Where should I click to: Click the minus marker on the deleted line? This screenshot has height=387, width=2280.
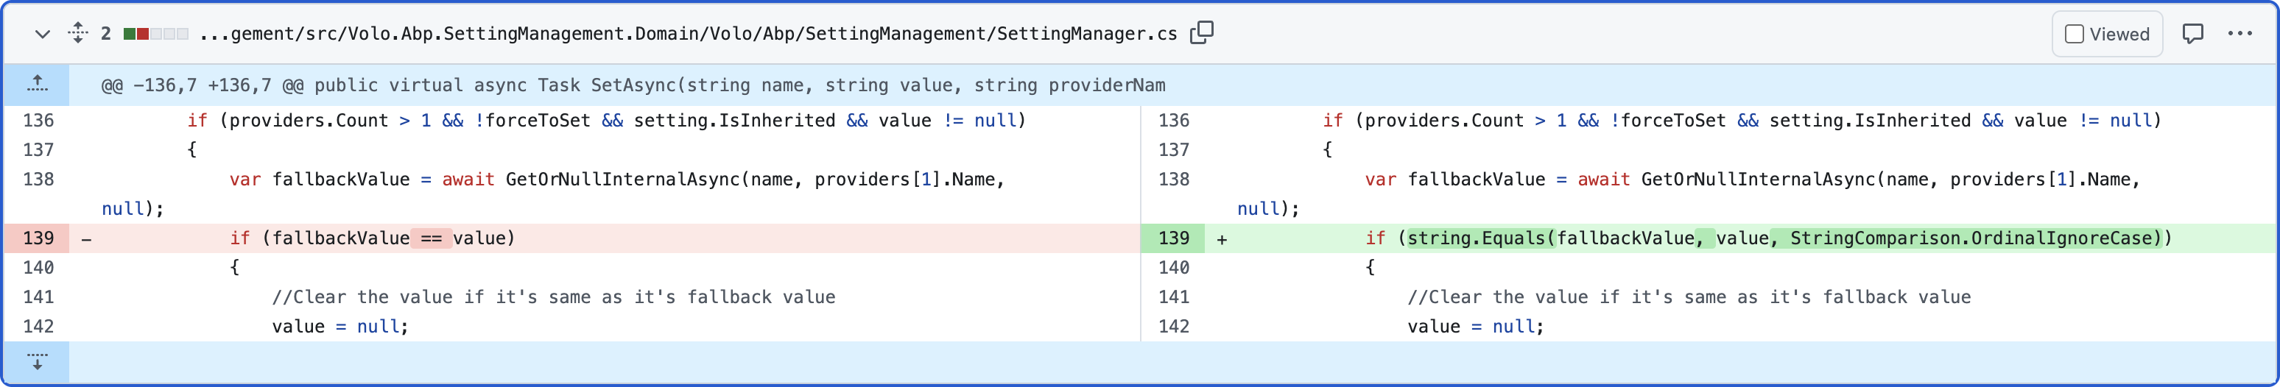[87, 238]
